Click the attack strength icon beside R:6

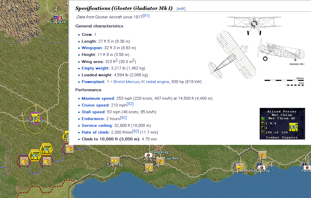pyautogui.click(x=263, y=123)
